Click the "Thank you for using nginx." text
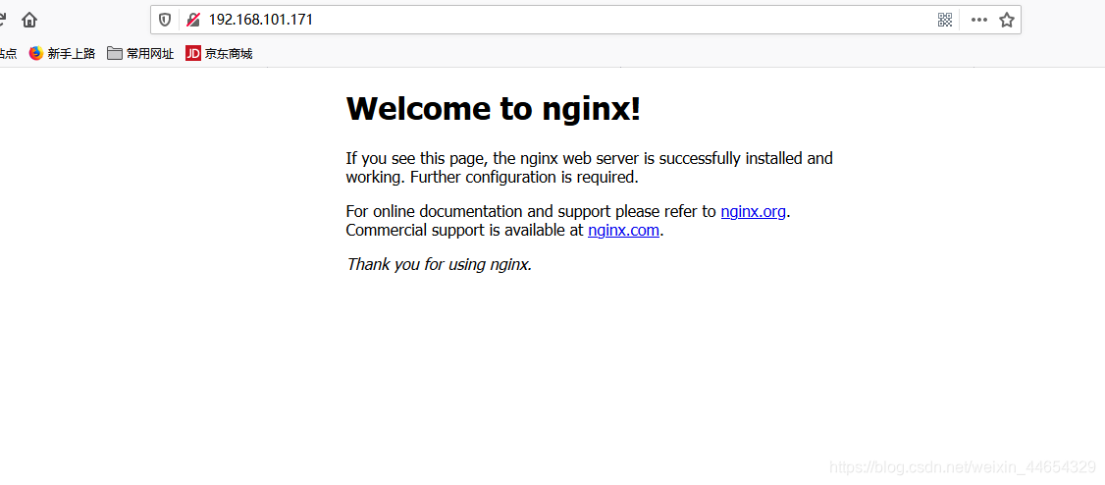This screenshot has height=485, width=1105. coord(439,264)
